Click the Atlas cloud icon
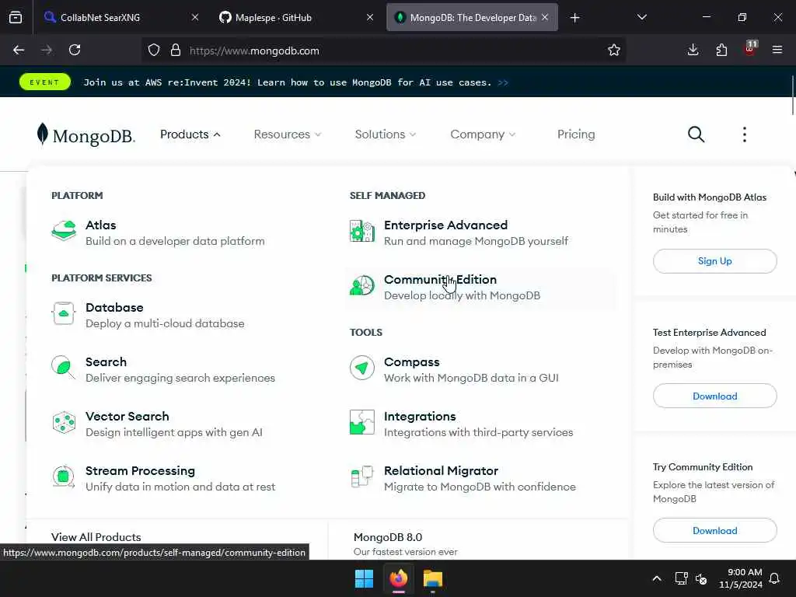This screenshot has height=597, width=796. (x=64, y=231)
